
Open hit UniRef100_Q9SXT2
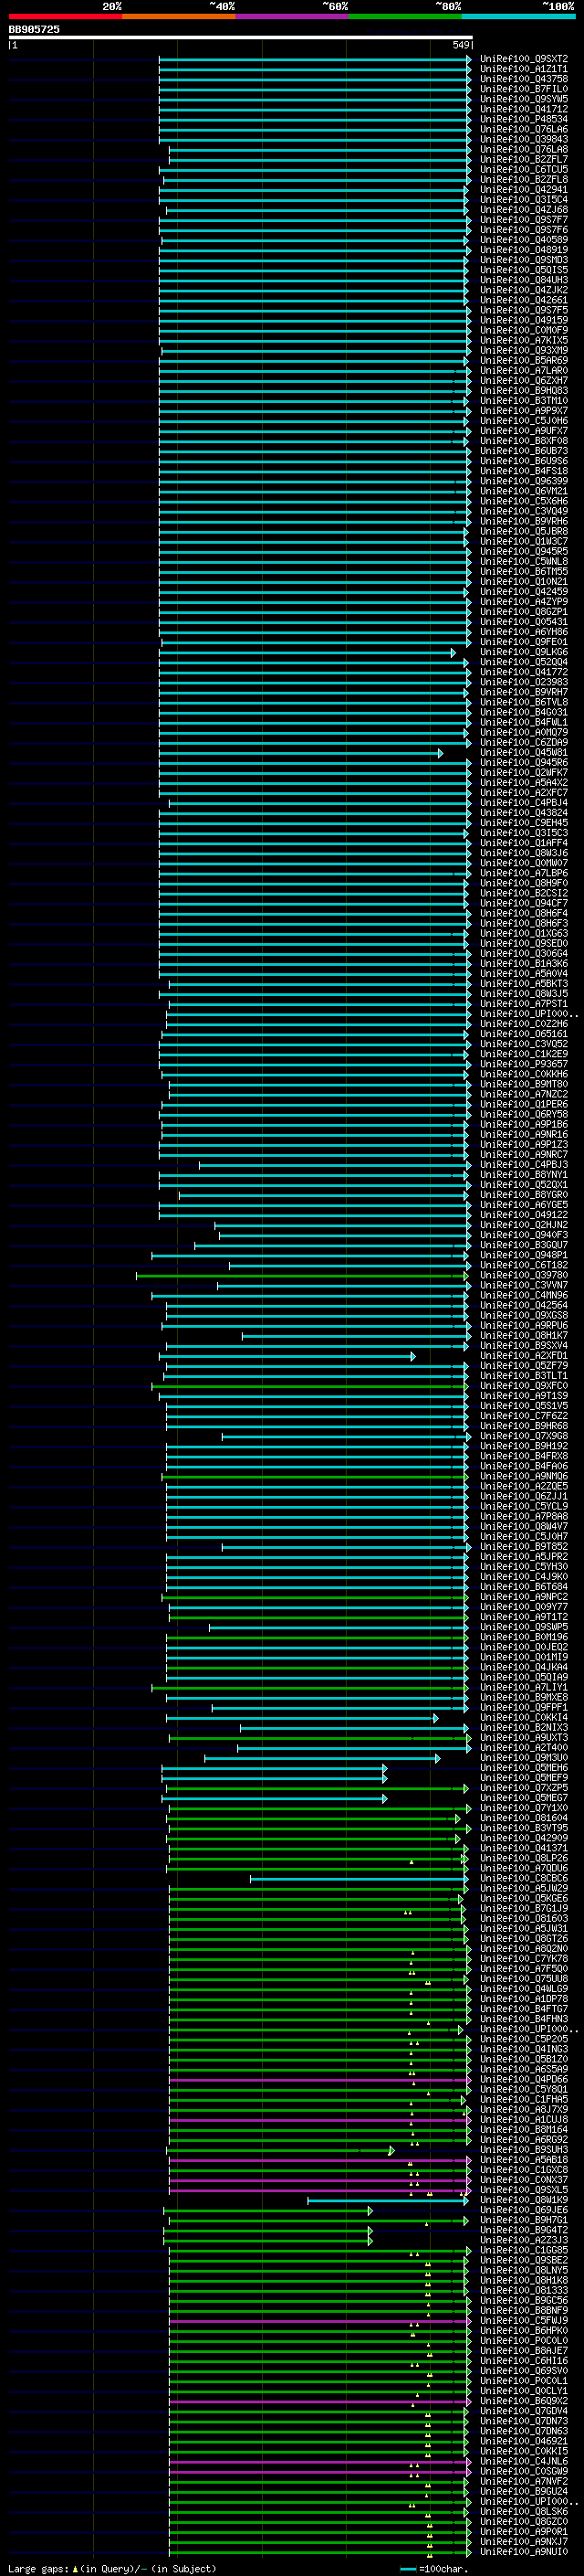coord(524,59)
